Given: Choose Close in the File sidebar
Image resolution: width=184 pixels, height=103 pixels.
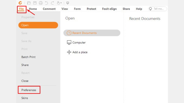Looking at the screenshot, I should point(25,81).
